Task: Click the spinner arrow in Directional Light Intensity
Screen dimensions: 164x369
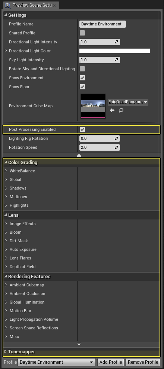Action: [x=116, y=42]
